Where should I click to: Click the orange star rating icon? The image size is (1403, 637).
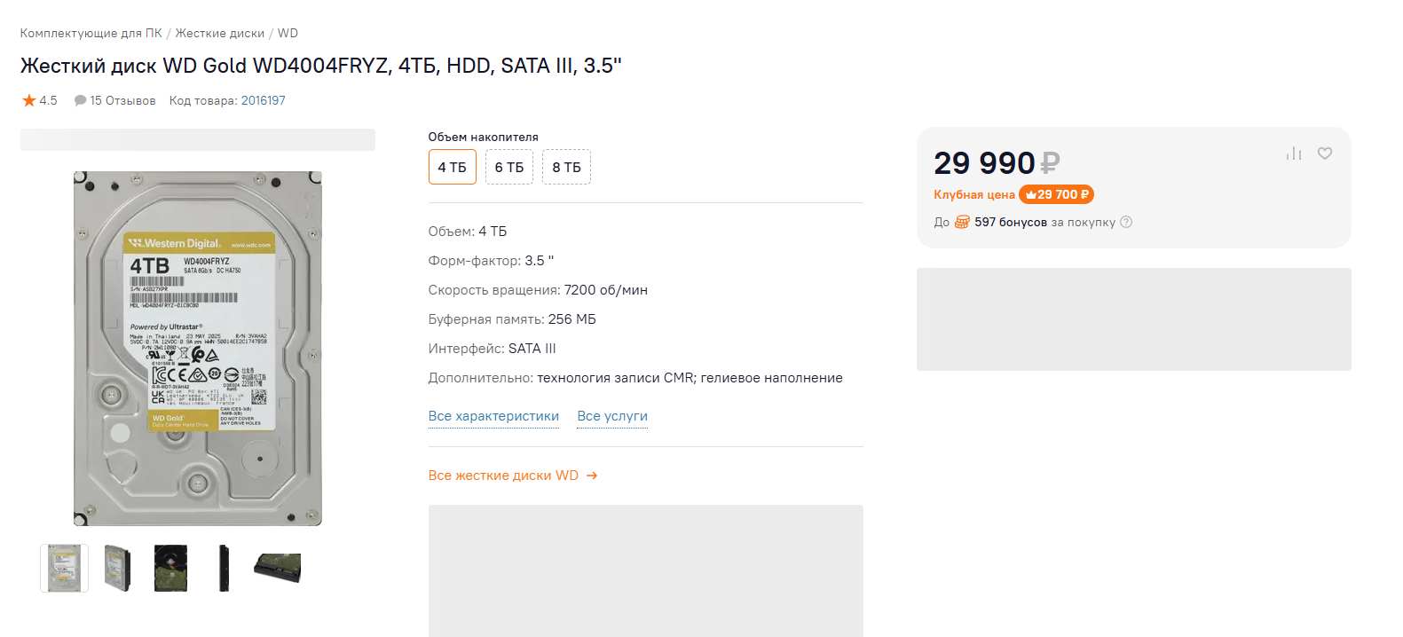[29, 100]
